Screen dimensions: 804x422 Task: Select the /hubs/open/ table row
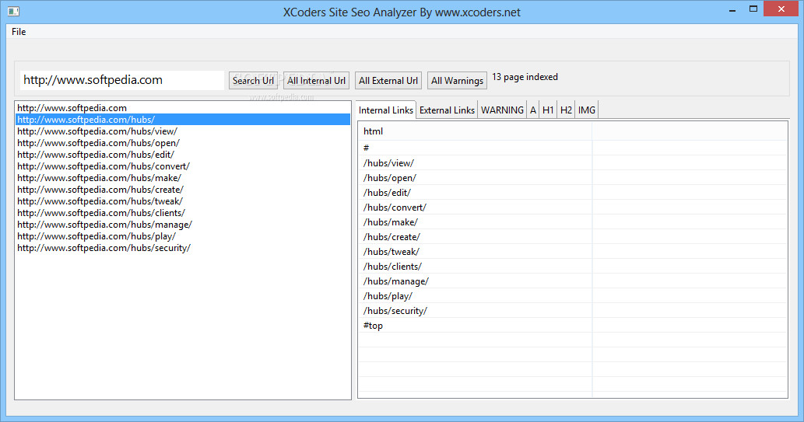(572, 178)
